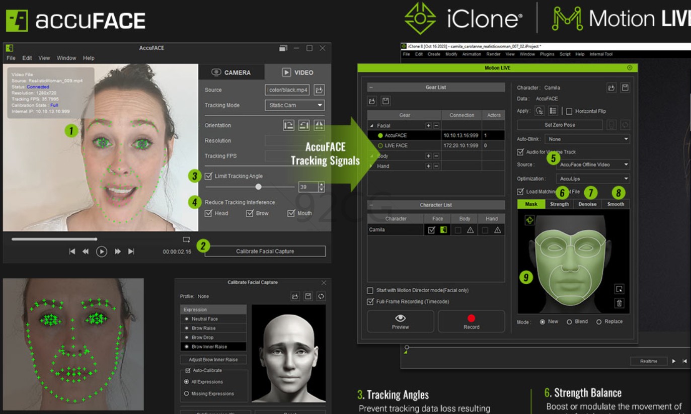Click the flip orientation icon in AccuFACE
Image resolution: width=691 pixels, height=414 pixels.
point(319,125)
